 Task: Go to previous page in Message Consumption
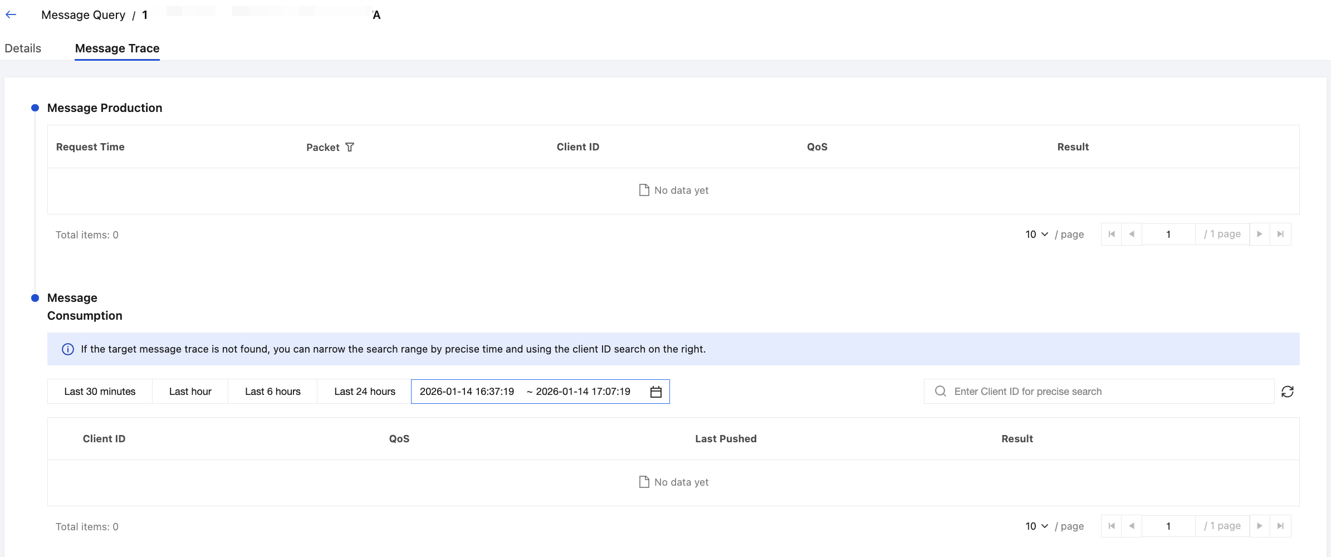pyautogui.click(x=1132, y=526)
